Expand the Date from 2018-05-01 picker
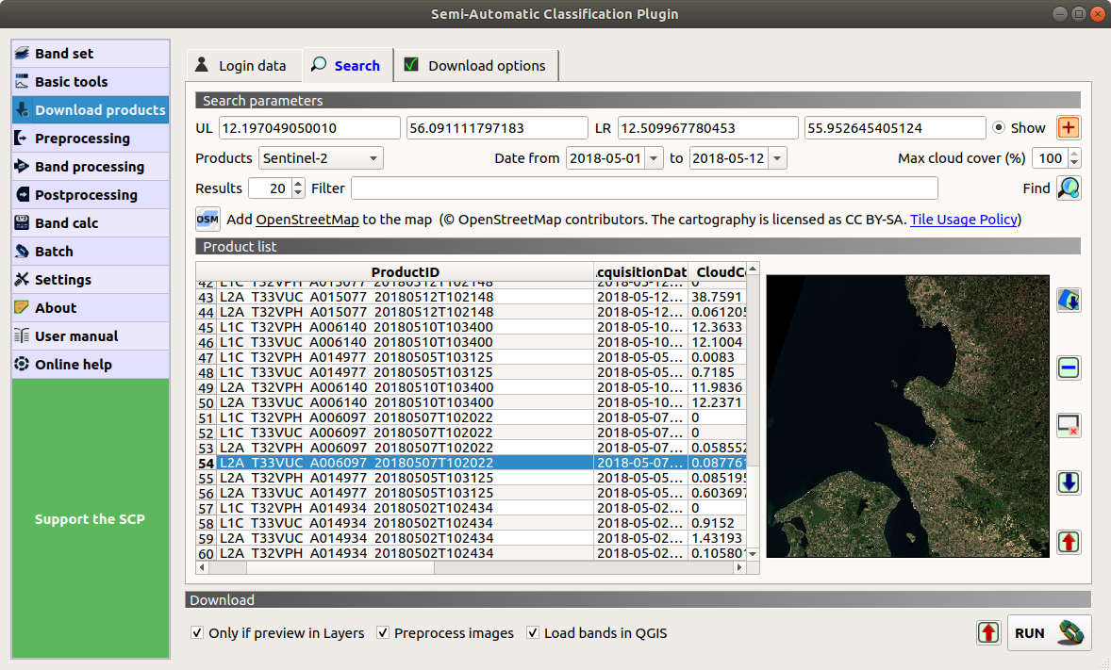 tap(654, 158)
